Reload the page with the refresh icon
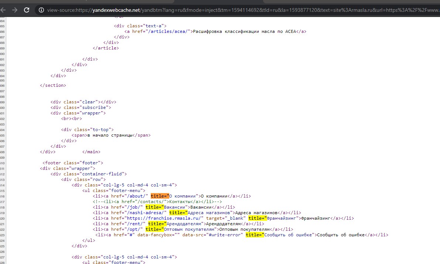This screenshot has height=264, width=440. click(27, 10)
